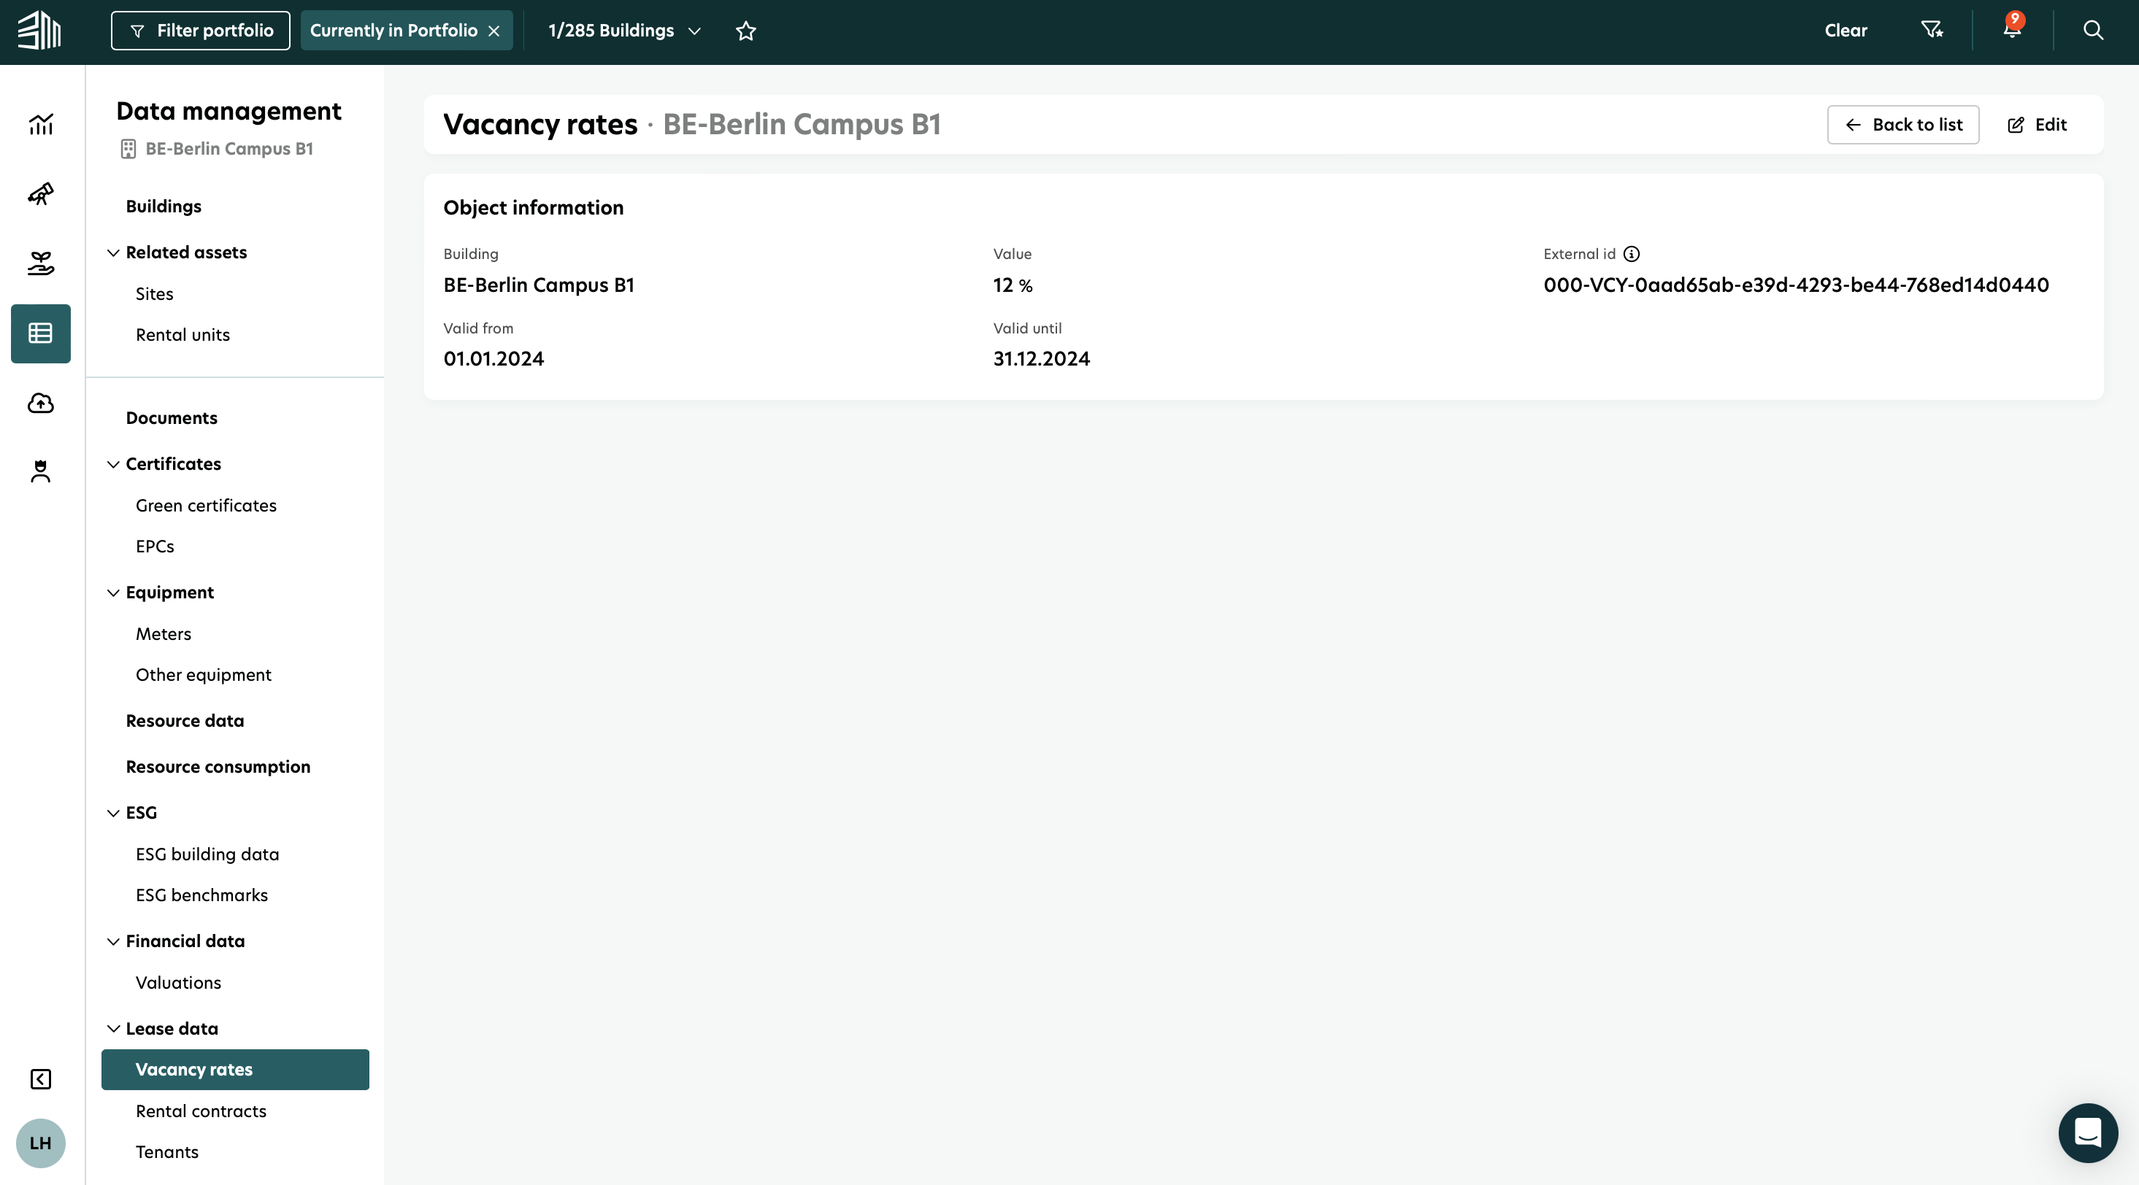
Task: Click the notification bell icon
Action: (2011, 30)
